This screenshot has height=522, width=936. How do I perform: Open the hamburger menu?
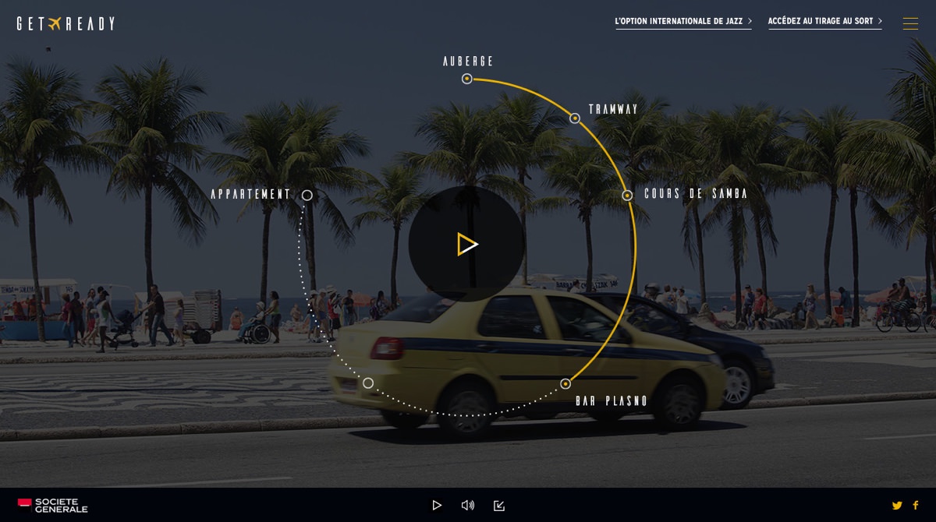[910, 23]
